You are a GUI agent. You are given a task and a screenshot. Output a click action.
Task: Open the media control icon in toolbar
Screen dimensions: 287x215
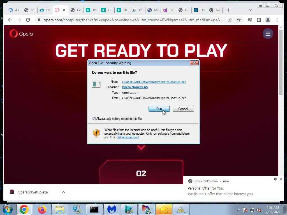point(250,20)
